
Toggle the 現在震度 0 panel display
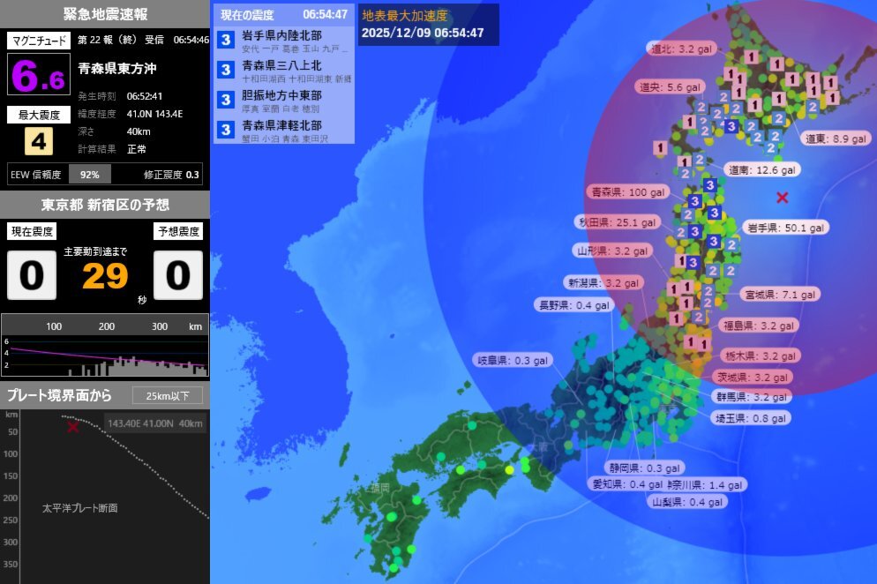pos(31,273)
